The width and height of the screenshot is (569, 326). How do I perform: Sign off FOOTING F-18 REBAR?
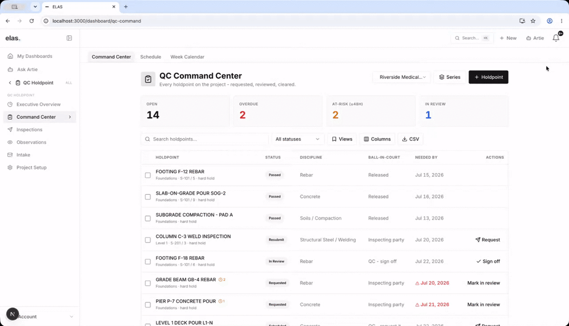[x=488, y=261]
